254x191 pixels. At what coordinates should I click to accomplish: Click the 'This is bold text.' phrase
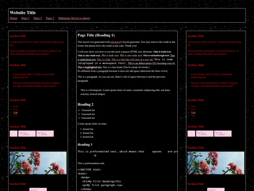click(x=162, y=52)
